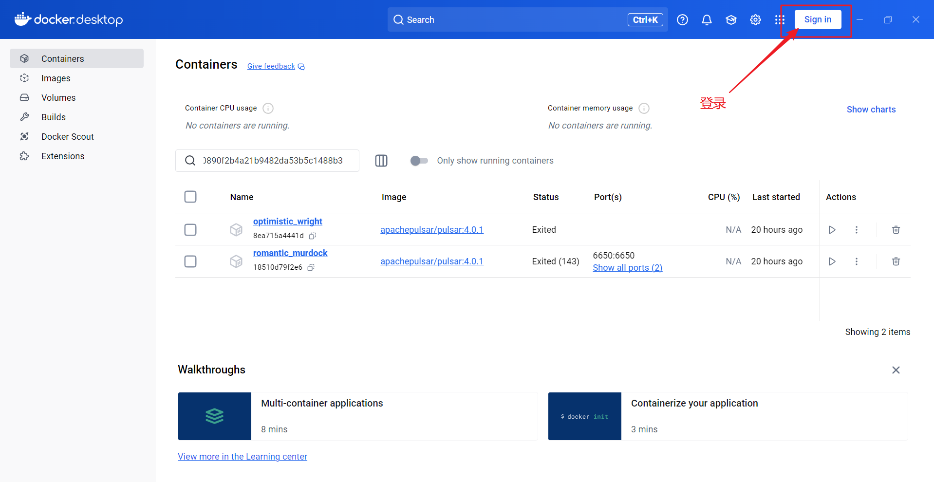Open View more in the Learning center
934x482 pixels.
coord(243,457)
